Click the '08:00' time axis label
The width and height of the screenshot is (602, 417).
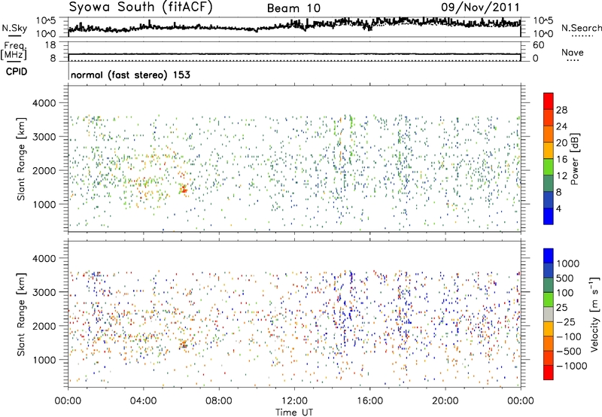[x=219, y=401]
